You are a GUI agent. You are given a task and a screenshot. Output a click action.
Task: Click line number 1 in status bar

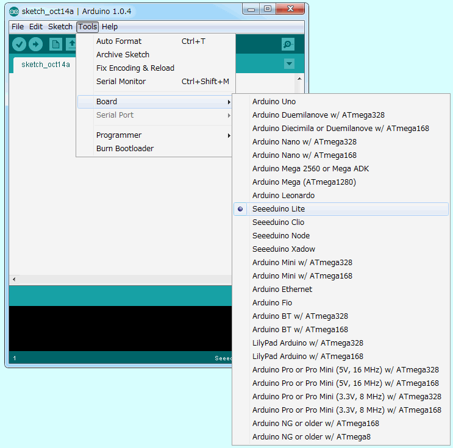(x=15, y=358)
